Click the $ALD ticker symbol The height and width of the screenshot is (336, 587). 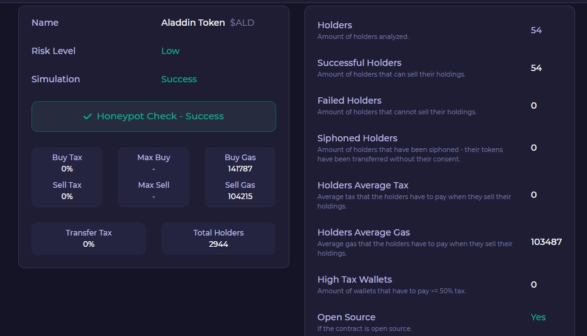242,23
